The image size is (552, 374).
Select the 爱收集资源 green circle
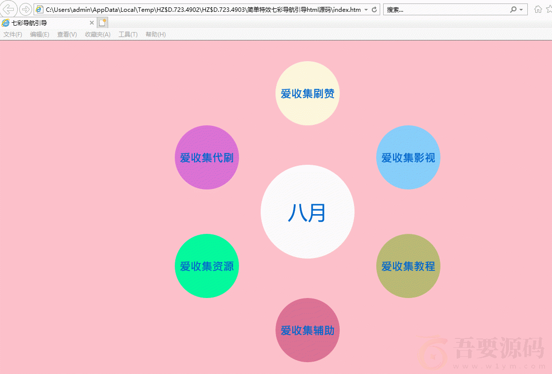coord(206,266)
